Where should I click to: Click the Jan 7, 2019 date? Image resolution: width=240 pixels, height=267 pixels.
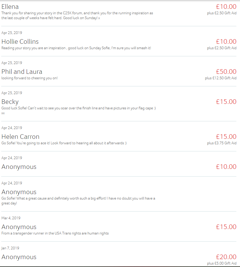[10, 248]
